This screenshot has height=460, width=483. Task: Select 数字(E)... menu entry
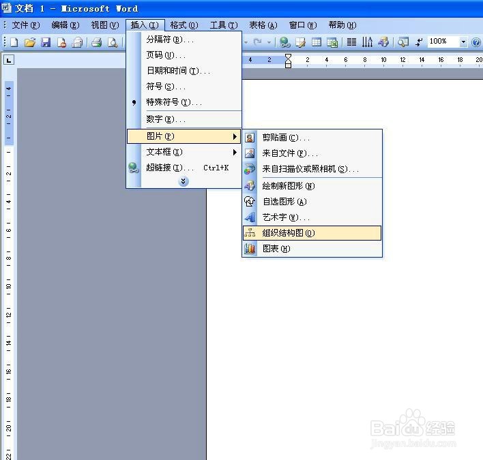[184, 119]
